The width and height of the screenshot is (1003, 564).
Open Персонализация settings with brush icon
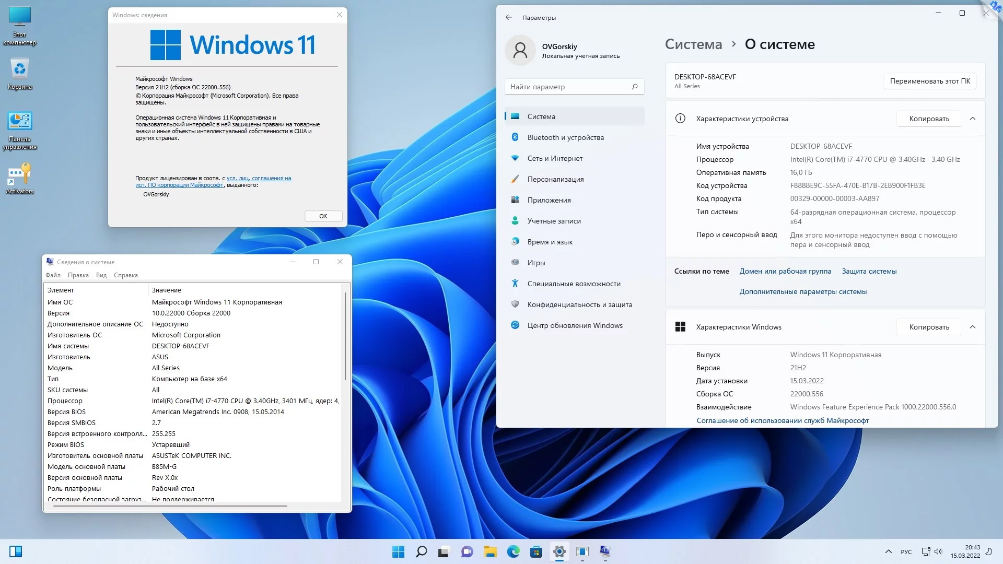555,179
